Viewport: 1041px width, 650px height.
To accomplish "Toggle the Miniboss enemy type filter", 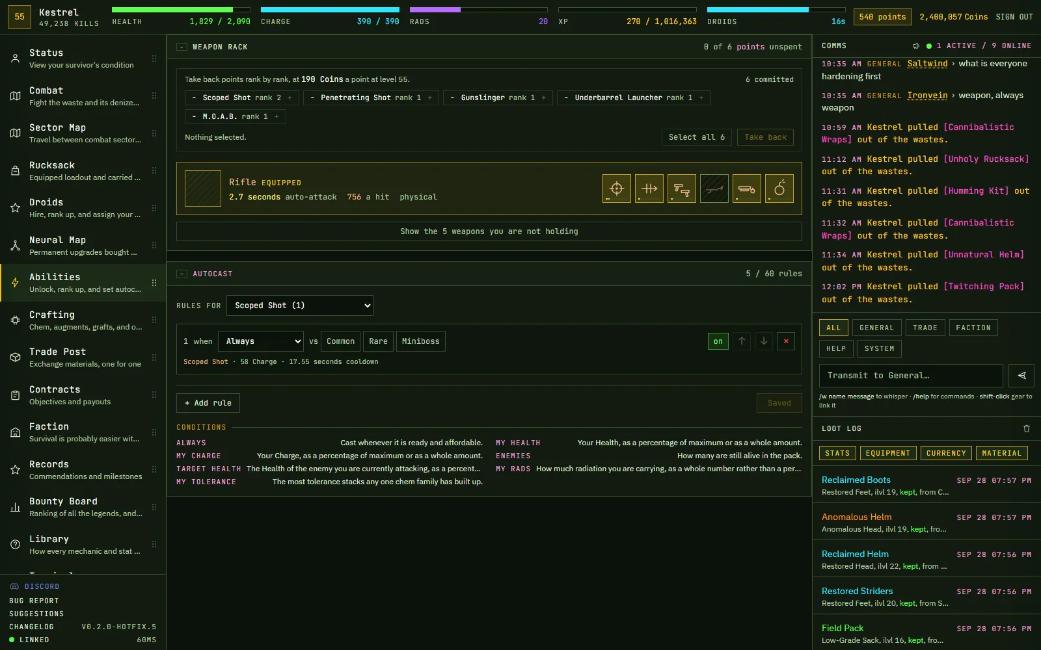I will [420, 341].
